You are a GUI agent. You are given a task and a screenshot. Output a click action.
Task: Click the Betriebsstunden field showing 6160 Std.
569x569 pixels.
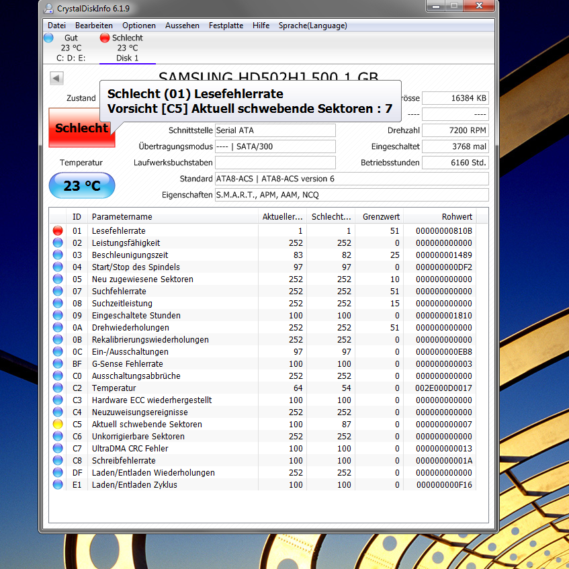(x=455, y=163)
